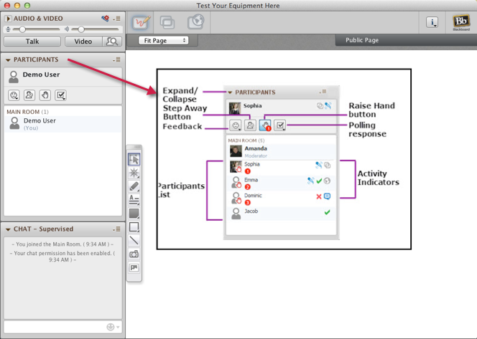This screenshot has height=339, width=477.
Task: Open the Fit Page zoom dropdown
Action: pos(162,41)
